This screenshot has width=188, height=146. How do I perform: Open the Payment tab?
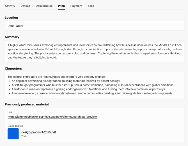(76, 6)
